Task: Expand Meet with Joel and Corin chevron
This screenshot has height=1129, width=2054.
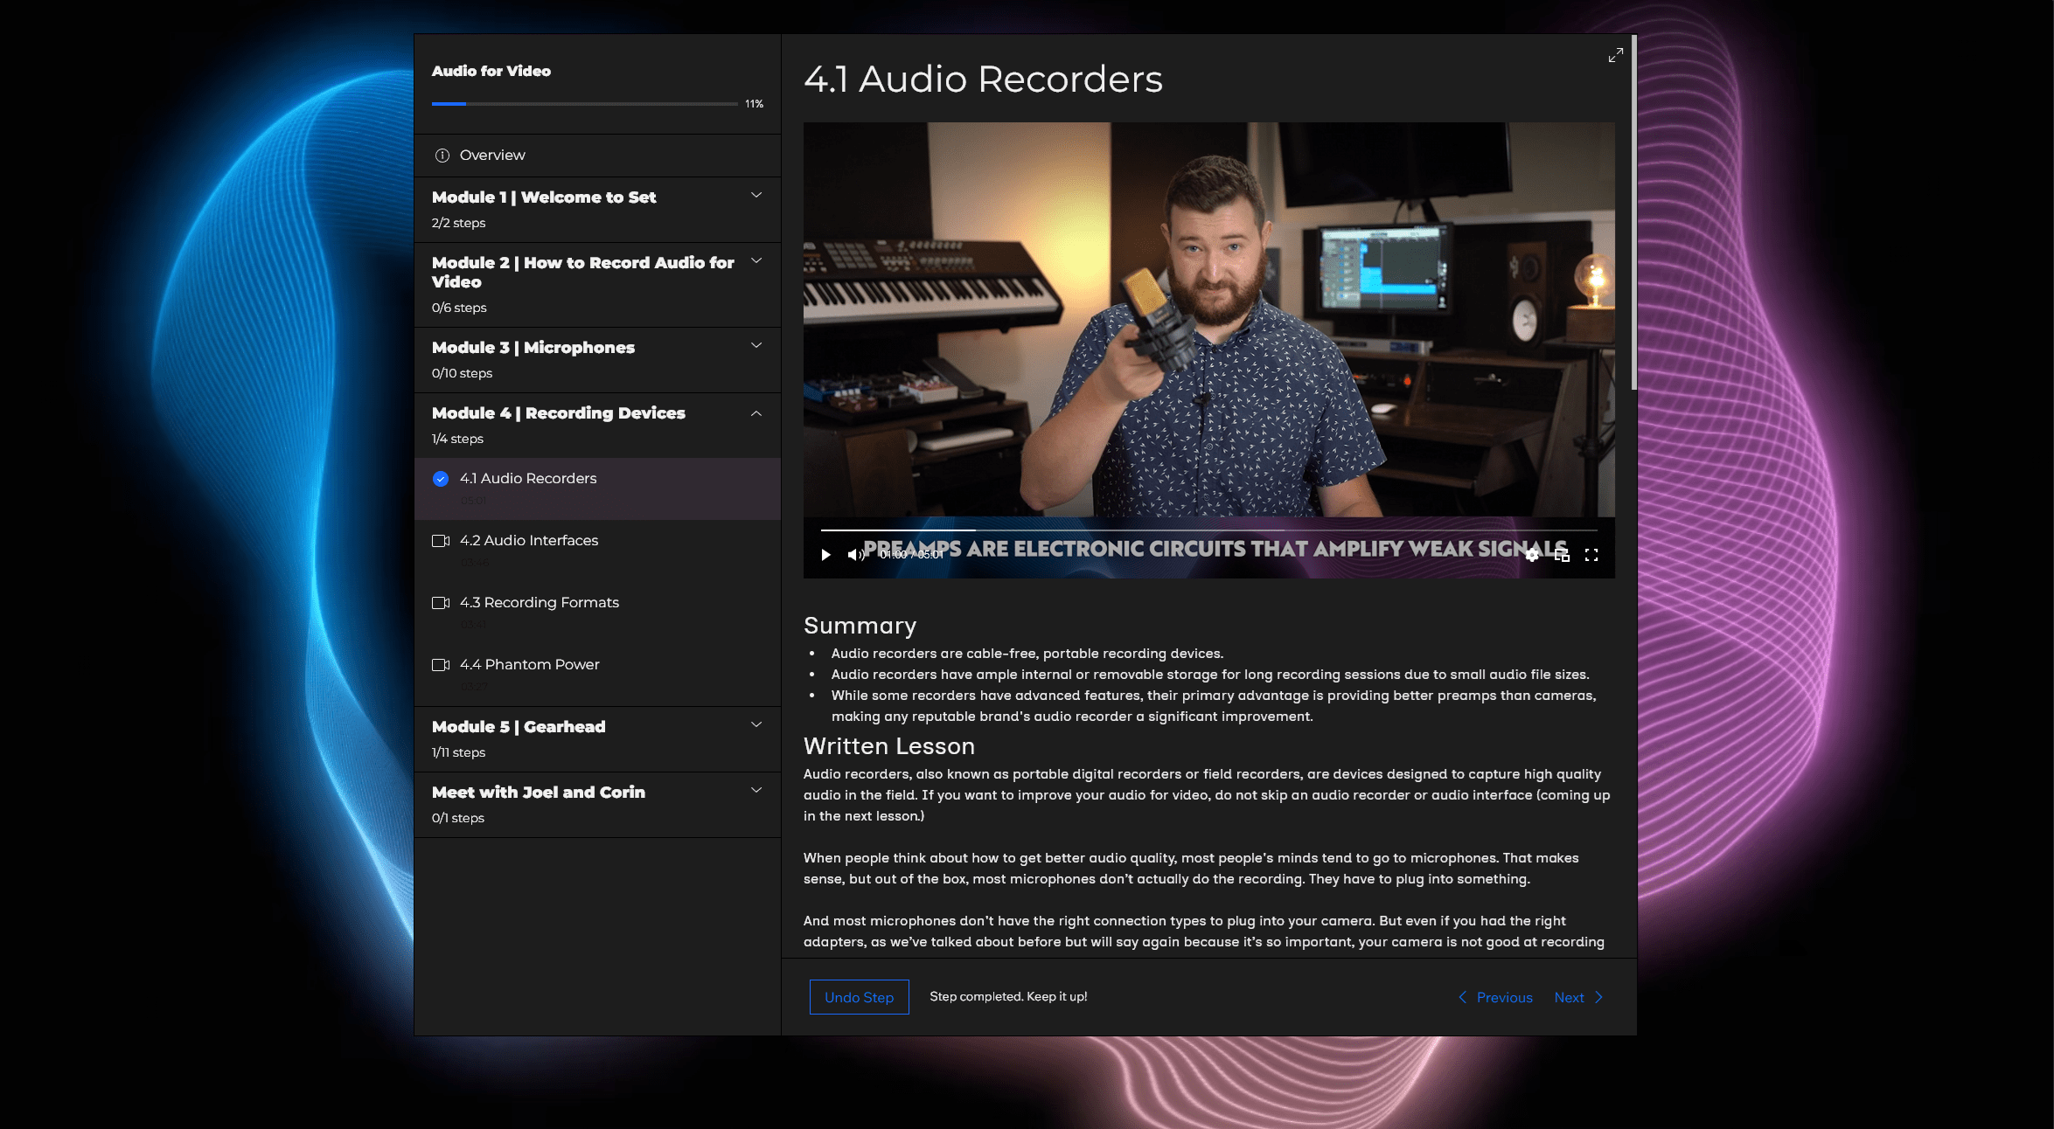Action: (756, 790)
